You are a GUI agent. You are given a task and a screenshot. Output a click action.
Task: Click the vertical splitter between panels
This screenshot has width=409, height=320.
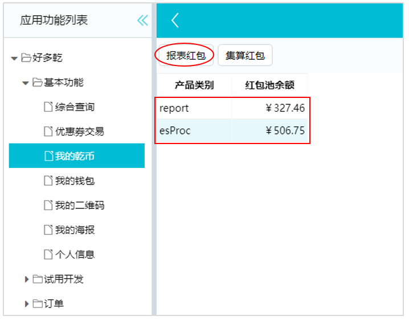(x=154, y=159)
